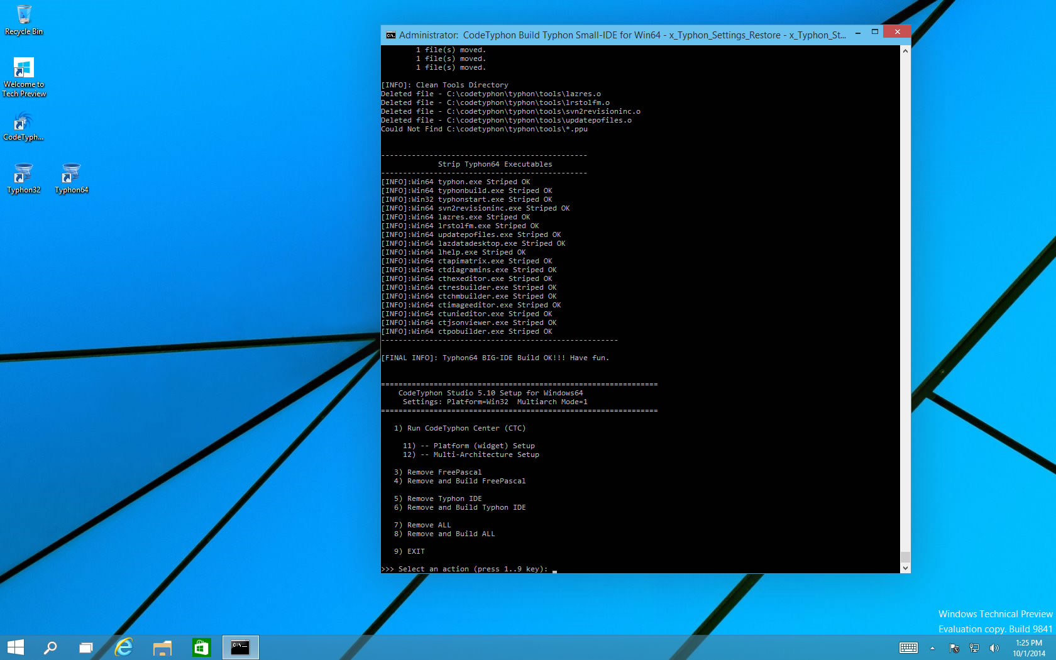
Task: Open the clock showing 1:25 PM
Action: pos(1029,648)
